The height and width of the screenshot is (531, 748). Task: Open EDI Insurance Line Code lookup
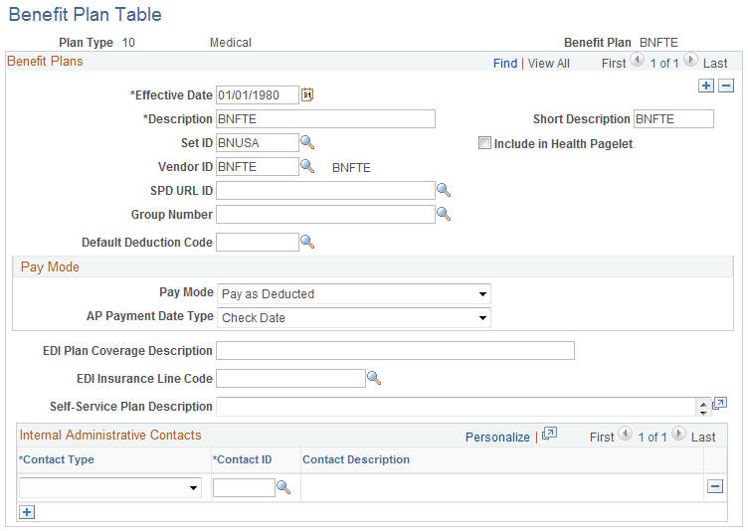pos(374,378)
